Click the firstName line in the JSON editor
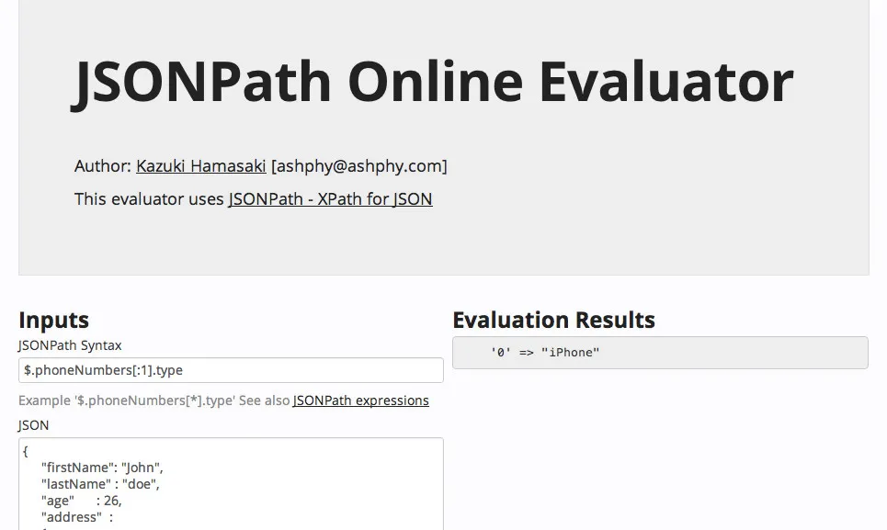Image resolution: width=887 pixels, height=530 pixels. pyautogui.click(x=101, y=468)
